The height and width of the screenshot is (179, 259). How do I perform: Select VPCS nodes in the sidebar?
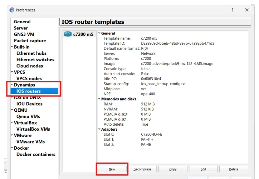tap(29, 78)
